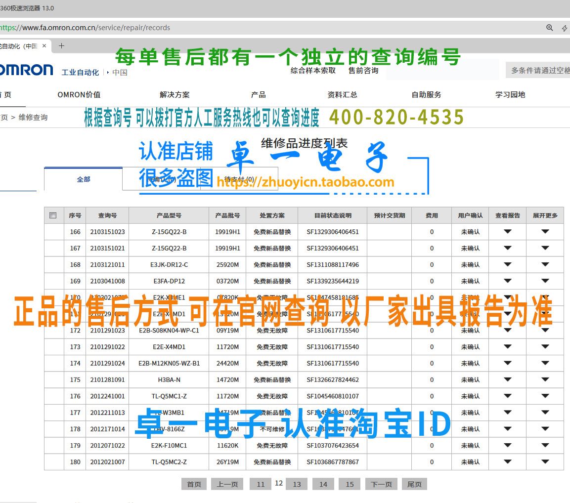Close the Omron browser tab
570x503 pixels.
point(44,46)
